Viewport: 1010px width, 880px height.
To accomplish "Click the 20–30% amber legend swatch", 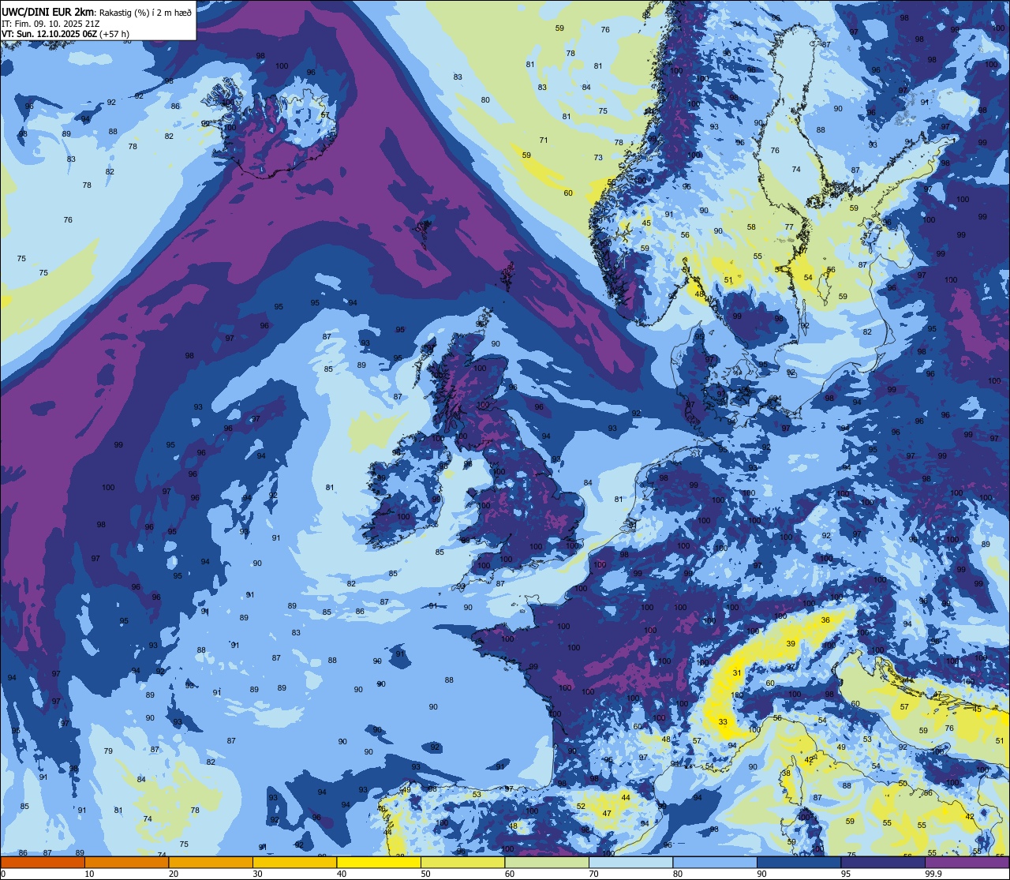I will 211,862.
